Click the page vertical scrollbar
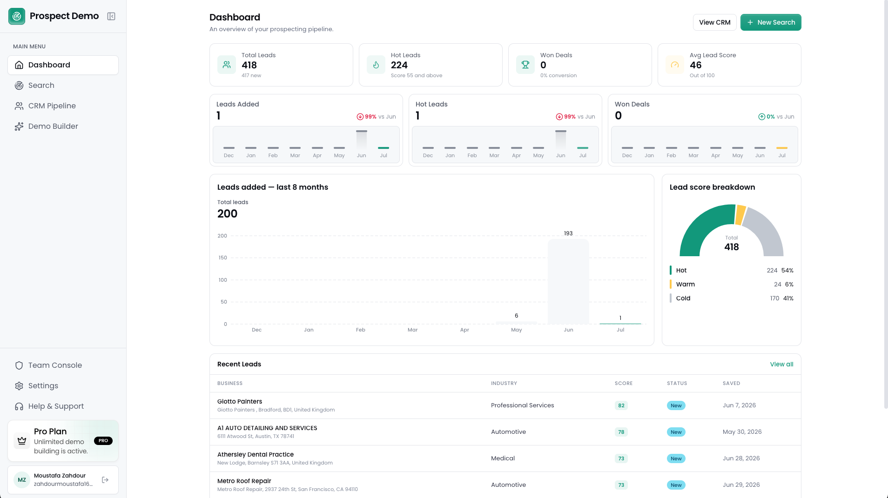The width and height of the screenshot is (888, 498). click(x=886, y=205)
